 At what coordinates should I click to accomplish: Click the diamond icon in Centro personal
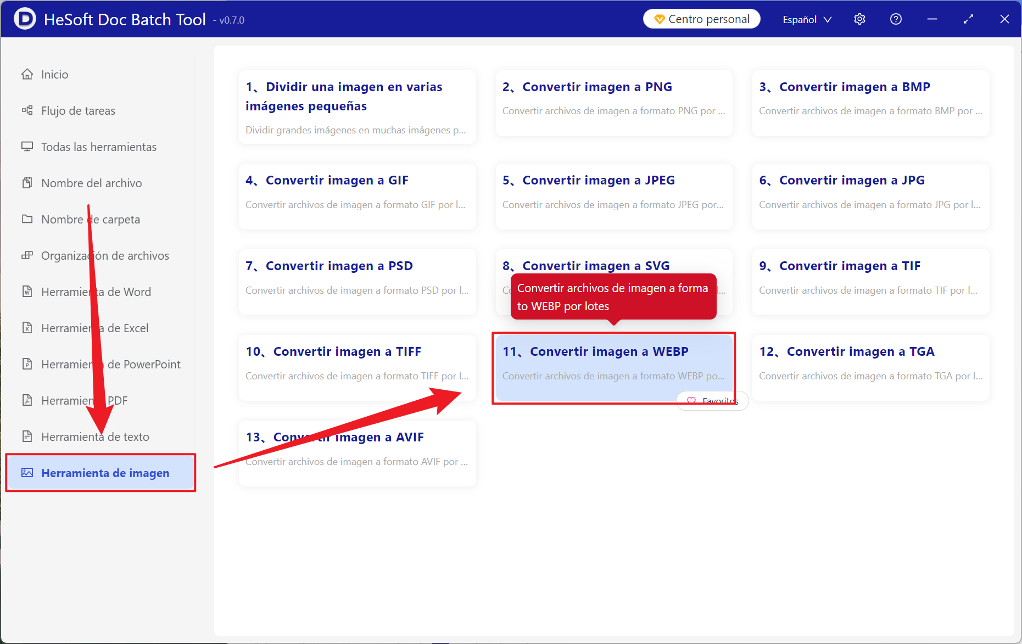[660, 19]
